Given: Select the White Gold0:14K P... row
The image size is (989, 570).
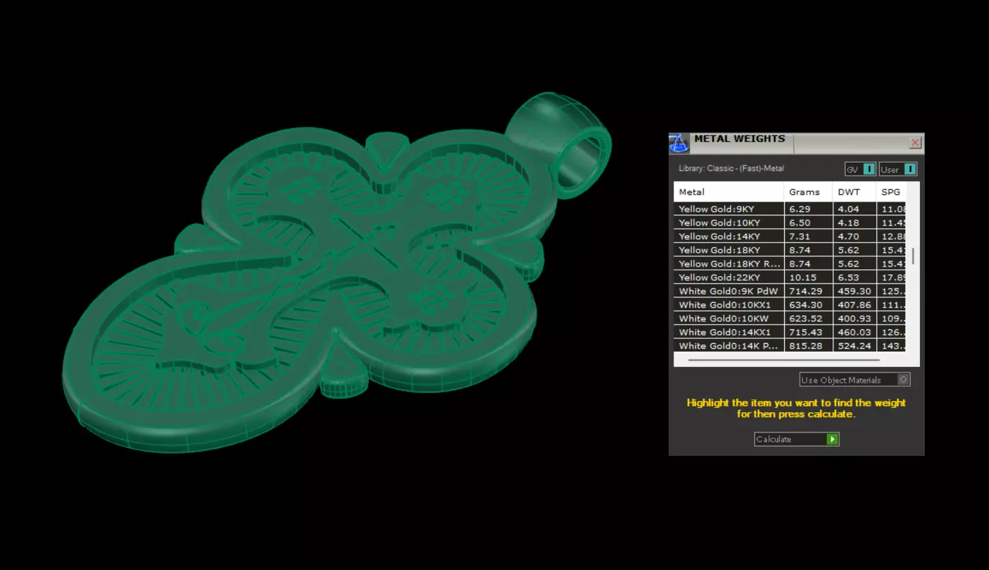Looking at the screenshot, I should pos(790,346).
